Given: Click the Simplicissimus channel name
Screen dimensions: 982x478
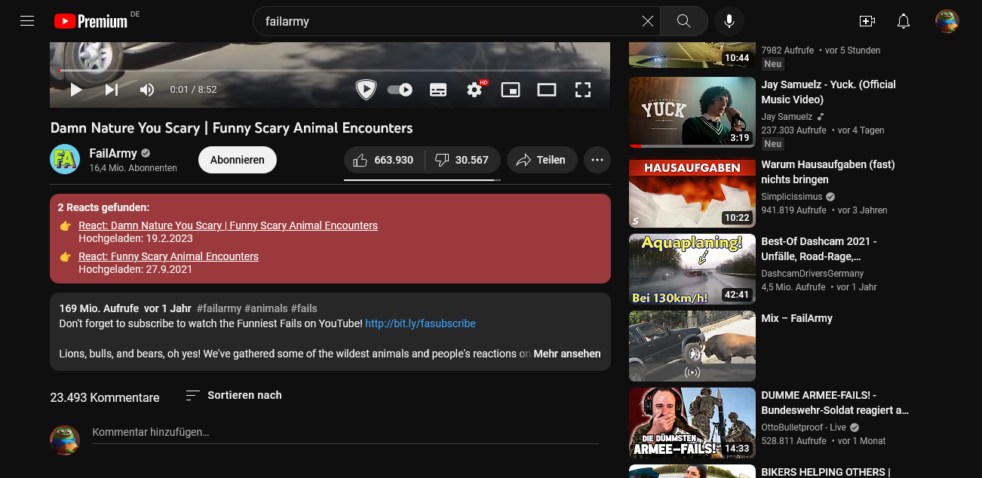Looking at the screenshot, I should (792, 197).
